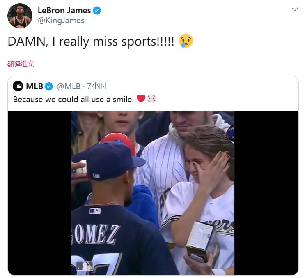Screen dimensions: 305x278
Task: Click the baseball emoji in quoted tweet
Action: click(151, 99)
